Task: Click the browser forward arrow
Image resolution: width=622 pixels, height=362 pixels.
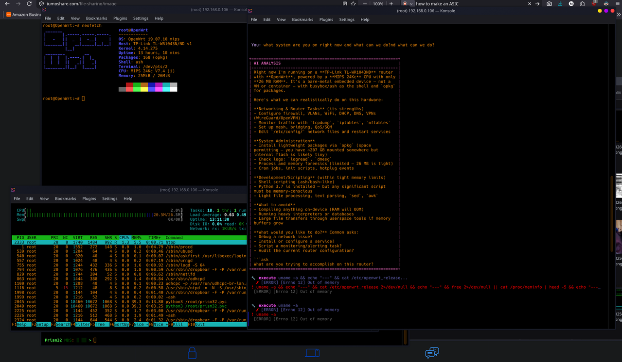Action: (18, 3)
